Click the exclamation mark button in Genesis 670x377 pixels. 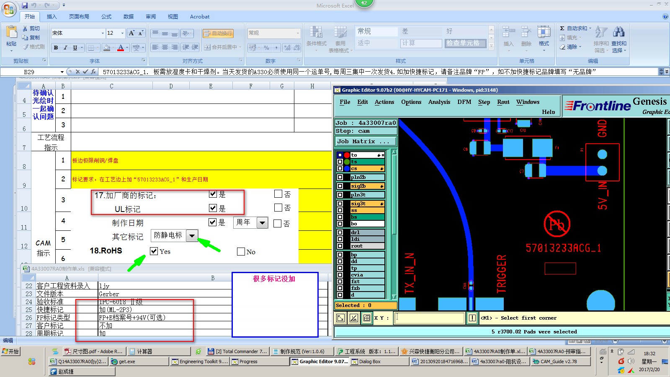click(472, 318)
